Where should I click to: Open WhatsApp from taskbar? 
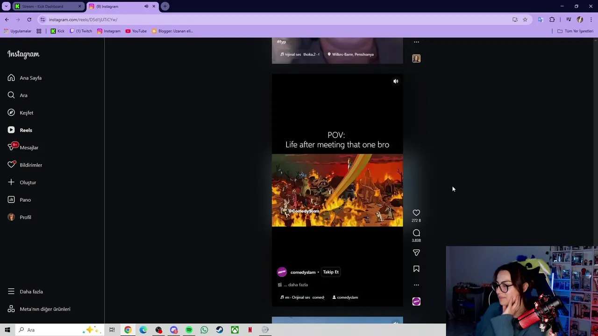point(204,330)
